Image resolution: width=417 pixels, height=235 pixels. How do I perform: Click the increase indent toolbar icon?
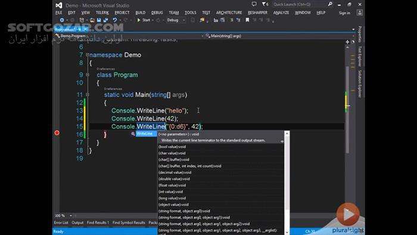tap(222, 20)
